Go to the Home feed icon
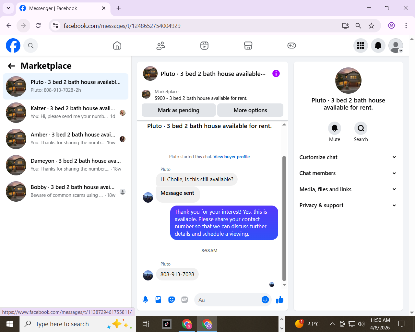This screenshot has height=332, width=415. [117, 46]
